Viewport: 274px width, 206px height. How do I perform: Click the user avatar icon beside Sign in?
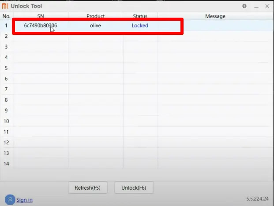(x=10, y=200)
